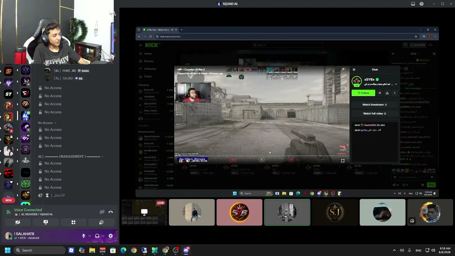Open the ST server icon
Screen dimensions: 455x256
(x=9, y=94)
